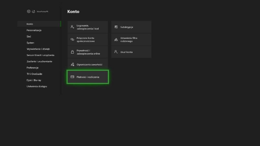Open the Preferencje category
Image resolution: width=260 pixels, height=146 pixels.
[32, 68]
